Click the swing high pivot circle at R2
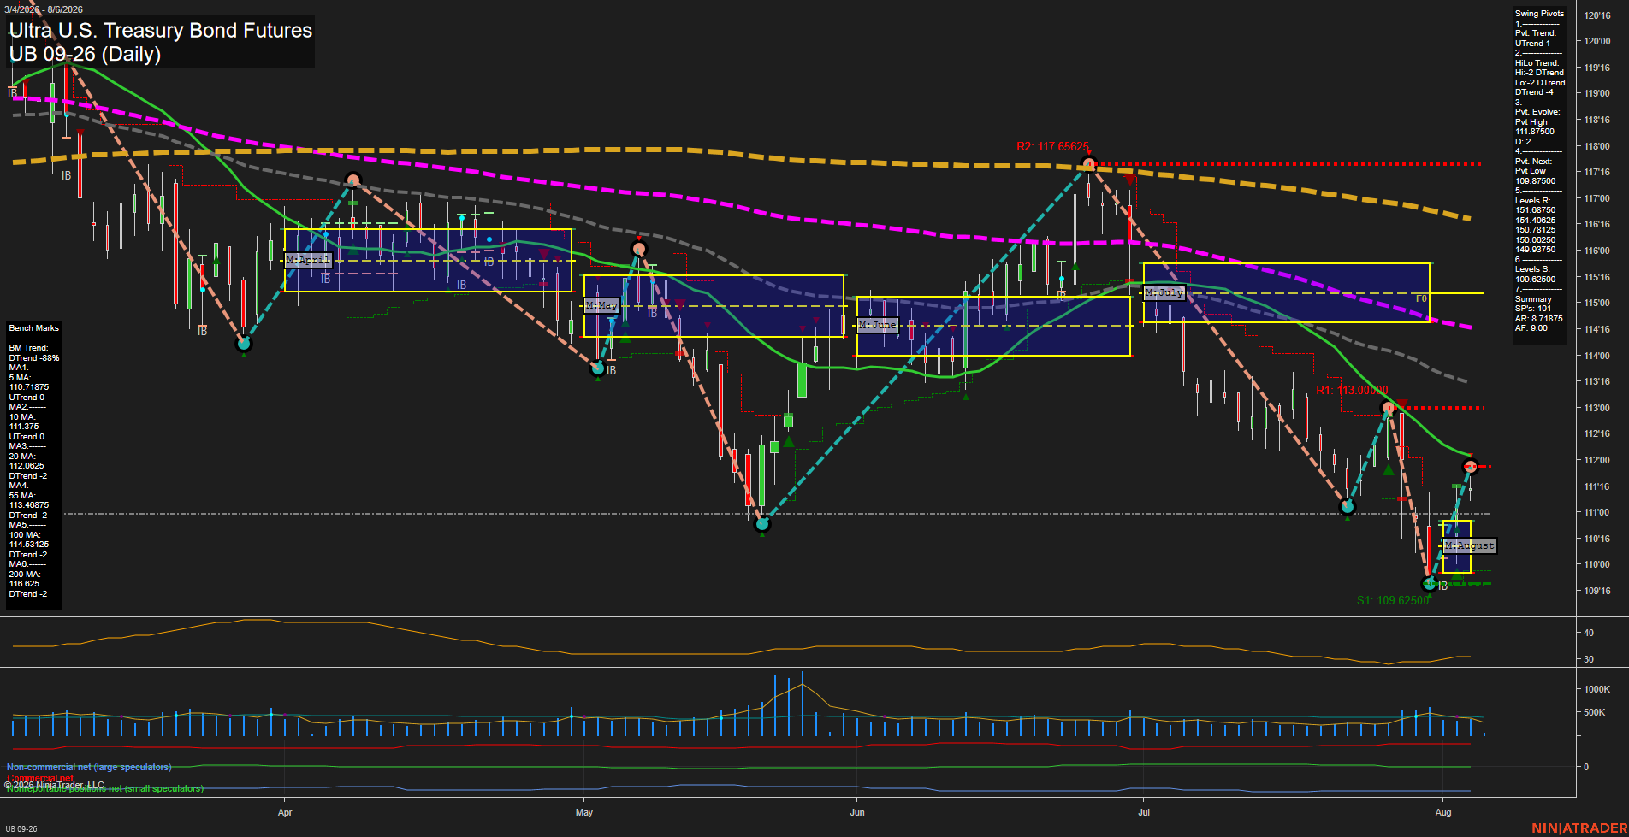The height and width of the screenshot is (837, 1629). (x=1088, y=164)
